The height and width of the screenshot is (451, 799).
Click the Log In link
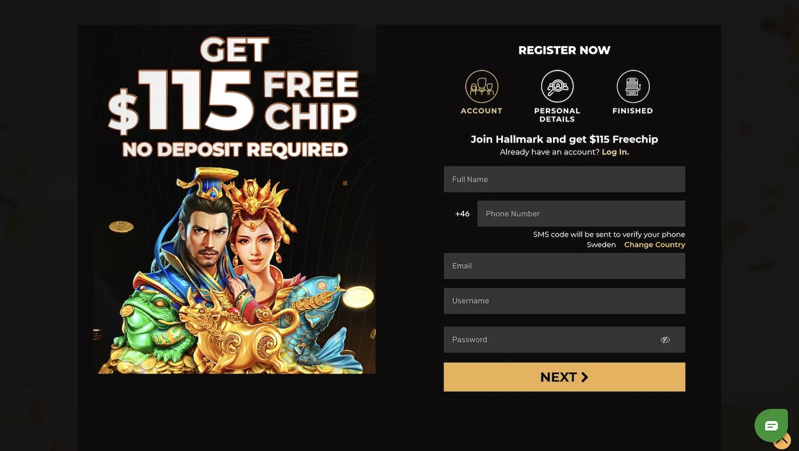click(x=615, y=152)
